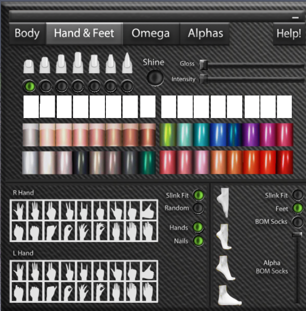Select the shortest rounded nail shape icon
306x311 pixels.
click(29, 66)
